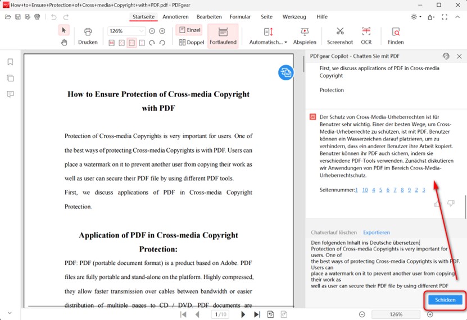Switch to the Annotieren tab

pos(175,17)
